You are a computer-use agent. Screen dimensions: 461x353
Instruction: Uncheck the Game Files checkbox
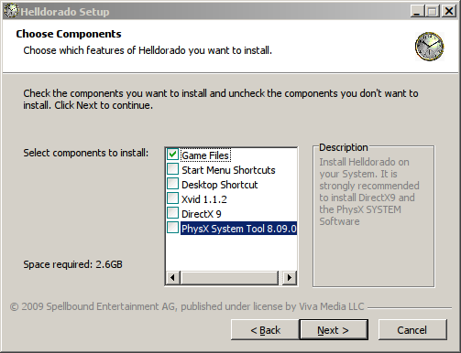click(x=172, y=155)
